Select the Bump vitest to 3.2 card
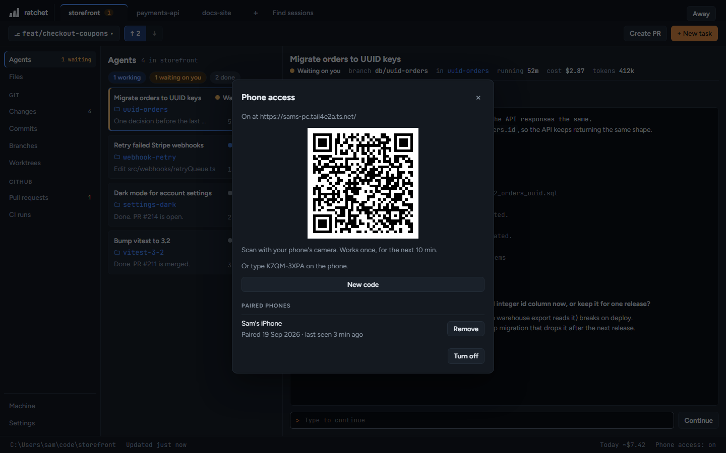 coord(170,252)
